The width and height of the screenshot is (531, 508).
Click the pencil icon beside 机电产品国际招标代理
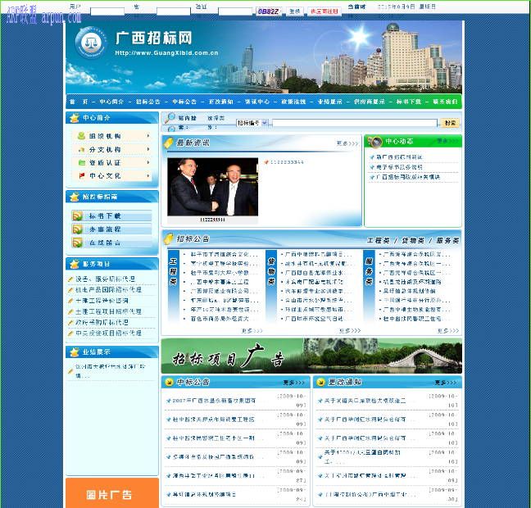coord(70,290)
